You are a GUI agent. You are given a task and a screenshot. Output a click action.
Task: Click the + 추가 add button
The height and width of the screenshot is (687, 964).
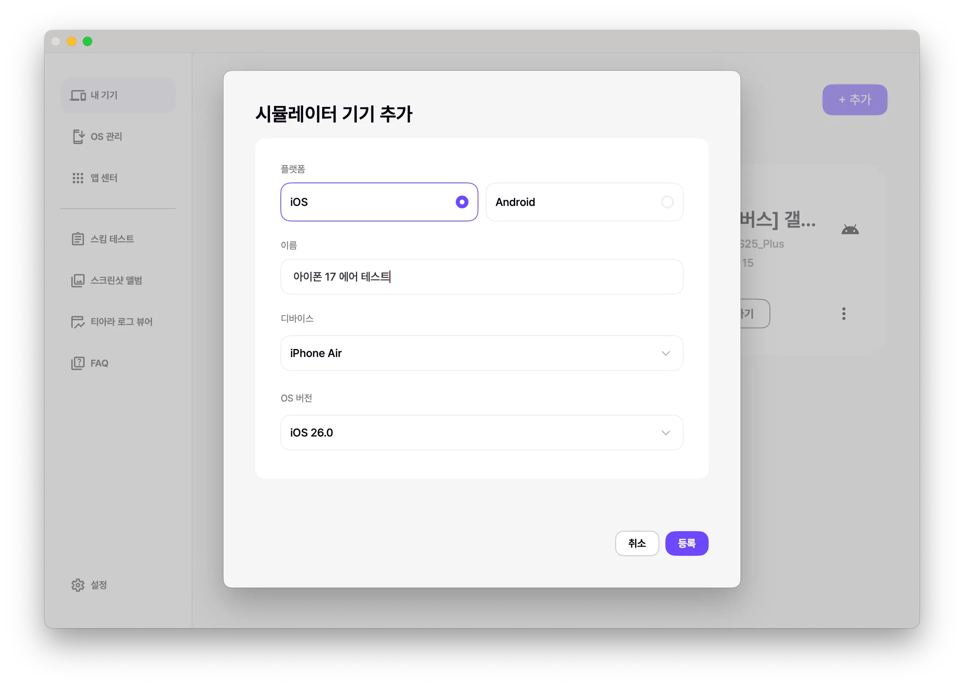pos(855,100)
